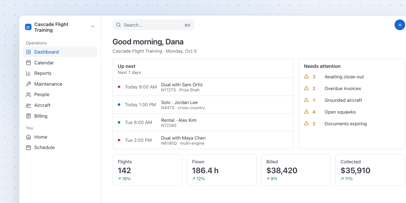Go to Calendar in the sidebar
The height and width of the screenshot is (203, 406).
(60, 63)
